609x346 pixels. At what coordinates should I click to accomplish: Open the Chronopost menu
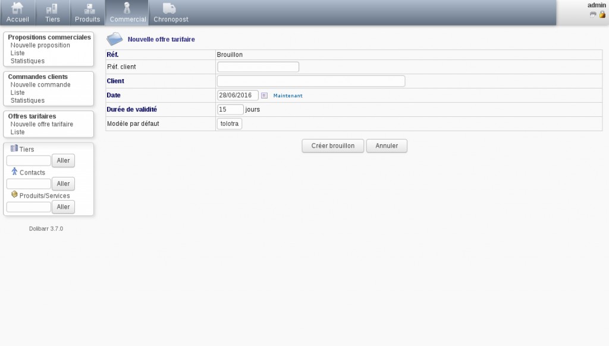[171, 13]
